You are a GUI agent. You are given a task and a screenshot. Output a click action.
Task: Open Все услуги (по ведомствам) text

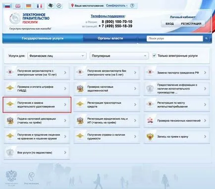pyautogui.click(x=35, y=152)
